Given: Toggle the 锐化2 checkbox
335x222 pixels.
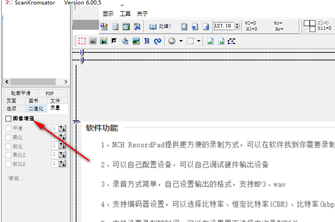Looking at the screenshot, I should 8,164.
